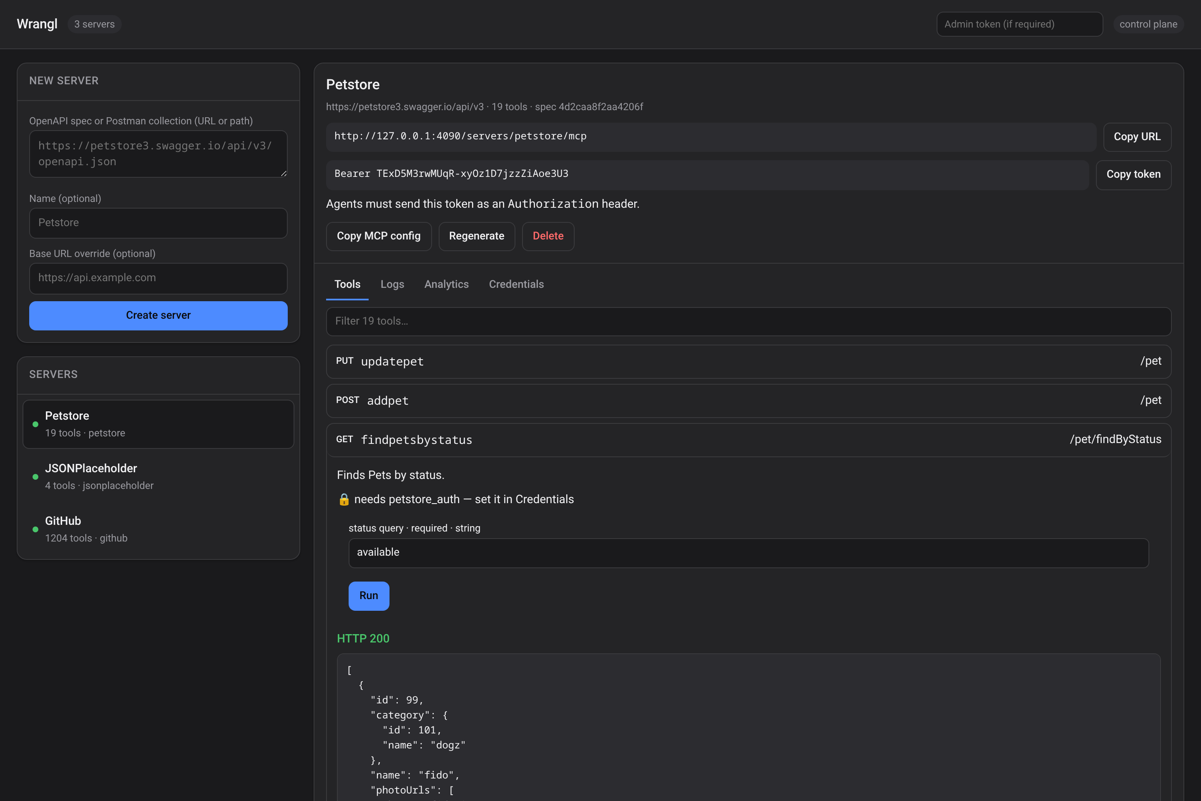Focus the Admin token input field
The image size is (1201, 801).
click(1019, 24)
